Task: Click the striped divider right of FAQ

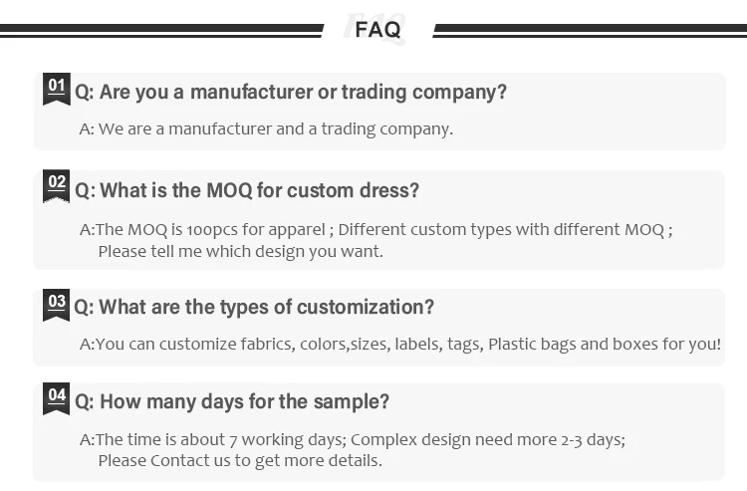Action: (588, 30)
